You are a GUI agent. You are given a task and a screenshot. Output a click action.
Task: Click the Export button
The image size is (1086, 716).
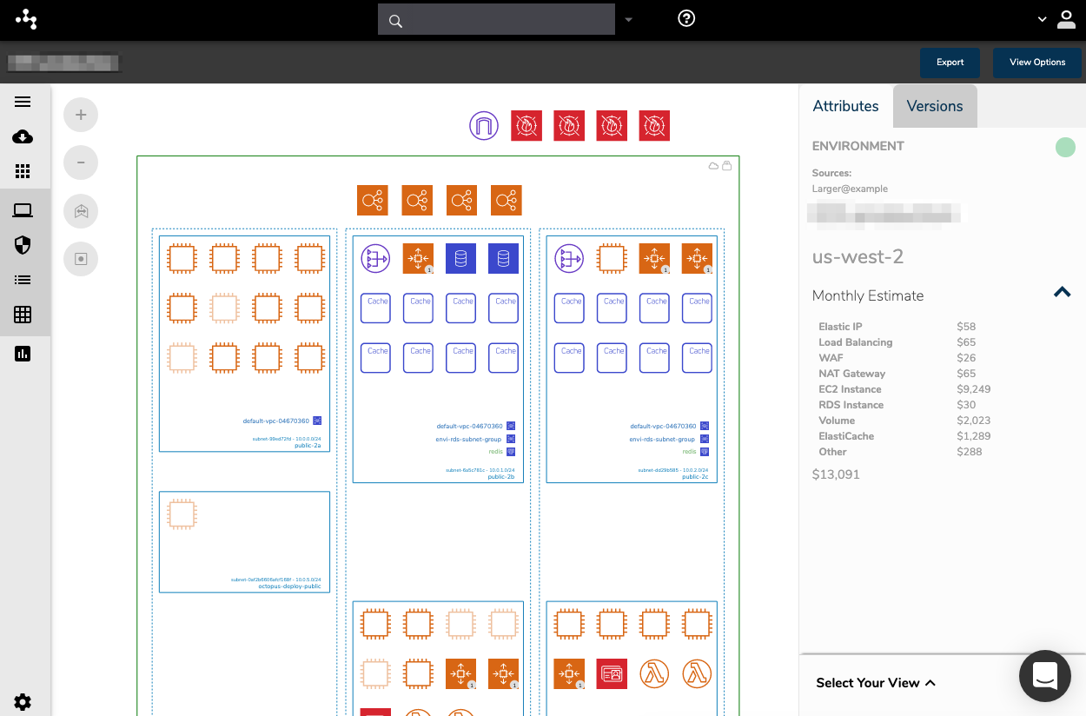[950, 63]
